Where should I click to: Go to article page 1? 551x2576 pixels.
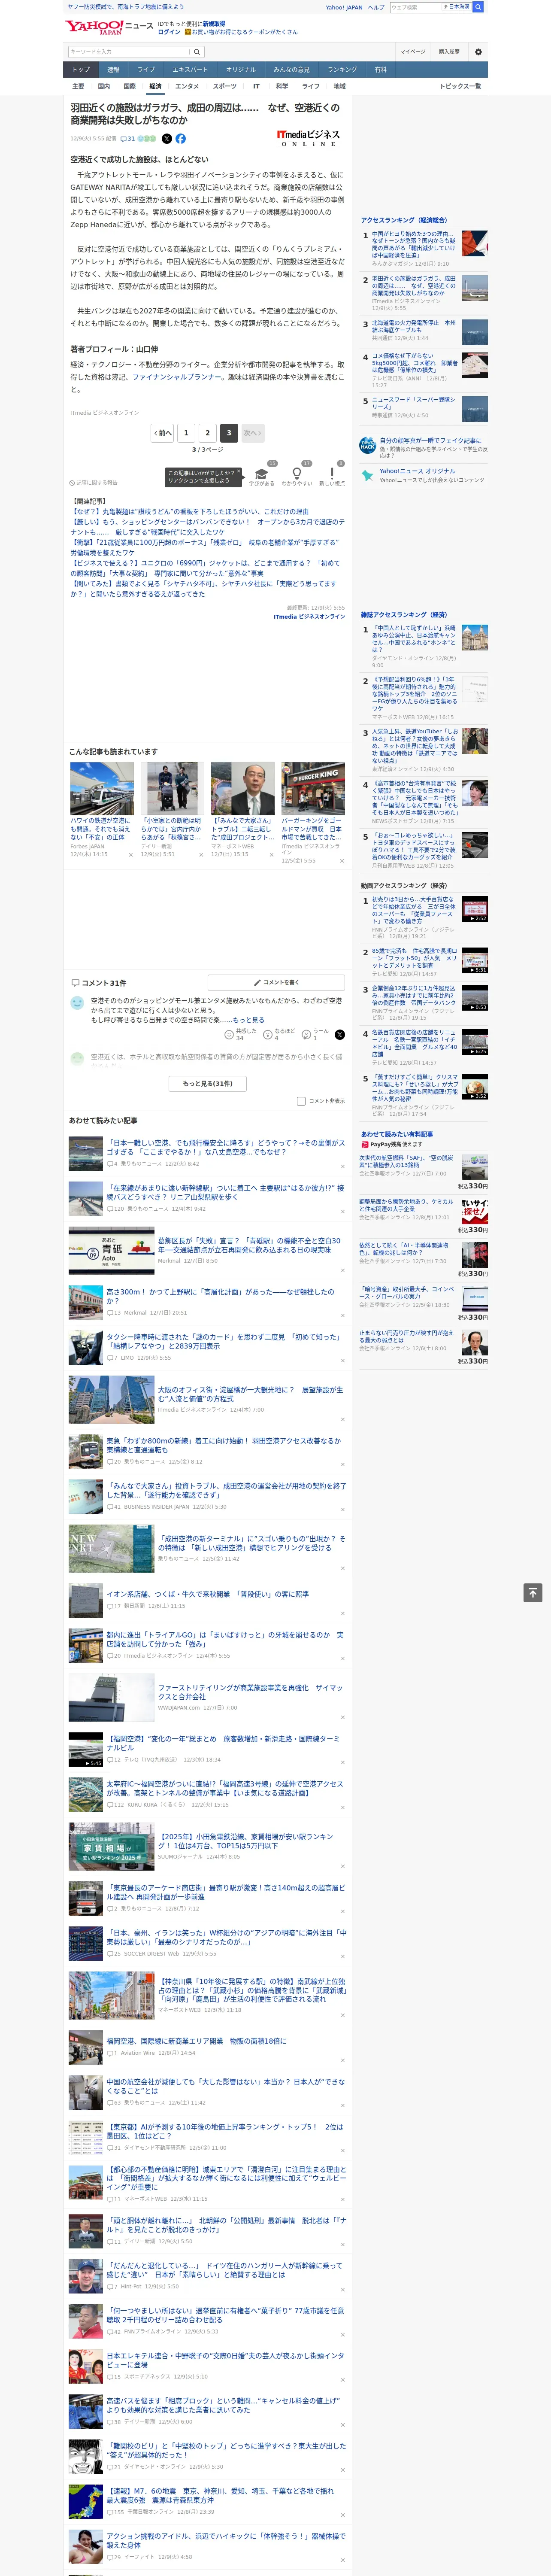185,433
